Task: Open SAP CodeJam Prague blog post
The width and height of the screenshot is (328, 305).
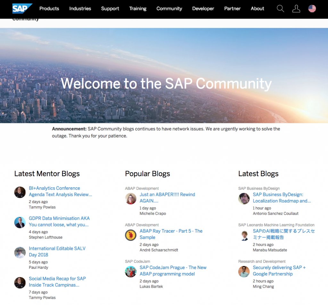Action: (x=173, y=270)
